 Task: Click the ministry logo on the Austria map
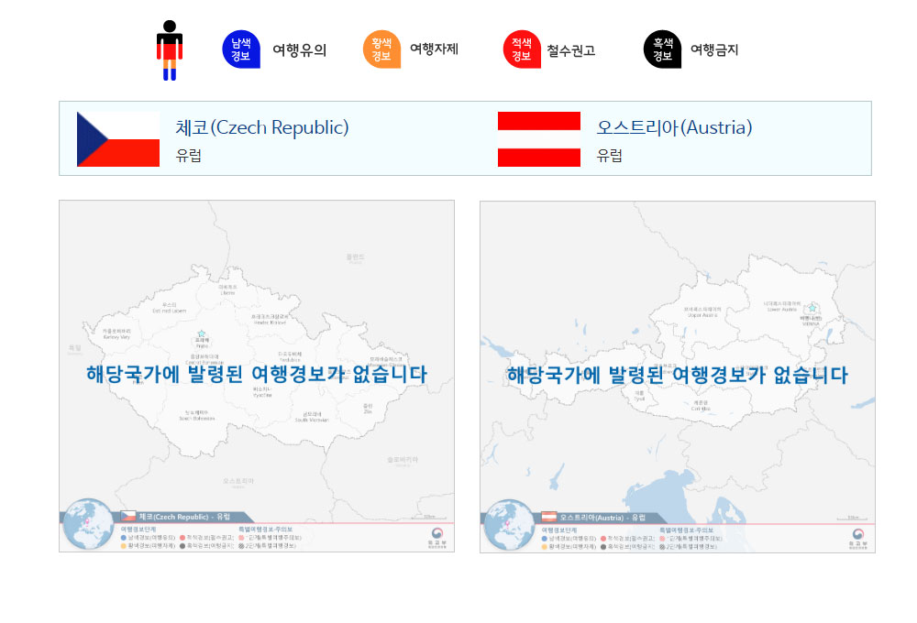(x=858, y=538)
